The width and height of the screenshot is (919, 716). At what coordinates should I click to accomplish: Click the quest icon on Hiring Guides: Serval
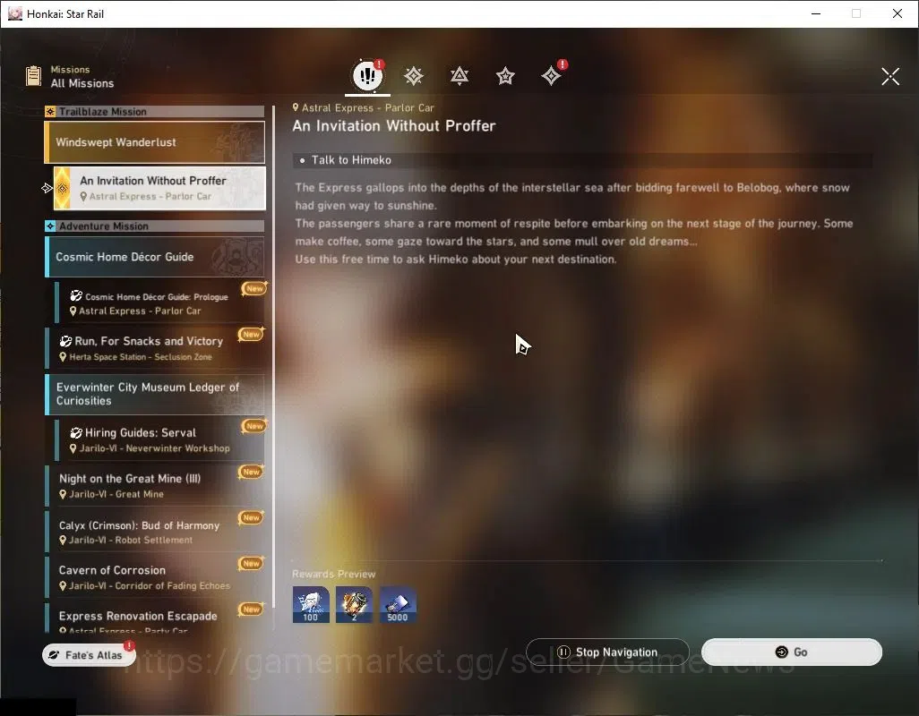(x=76, y=432)
